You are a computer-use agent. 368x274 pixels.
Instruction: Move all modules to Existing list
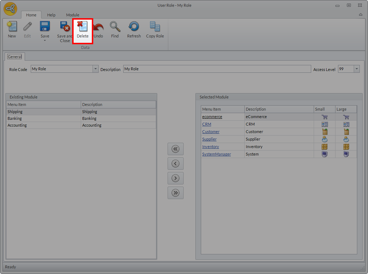click(175, 149)
